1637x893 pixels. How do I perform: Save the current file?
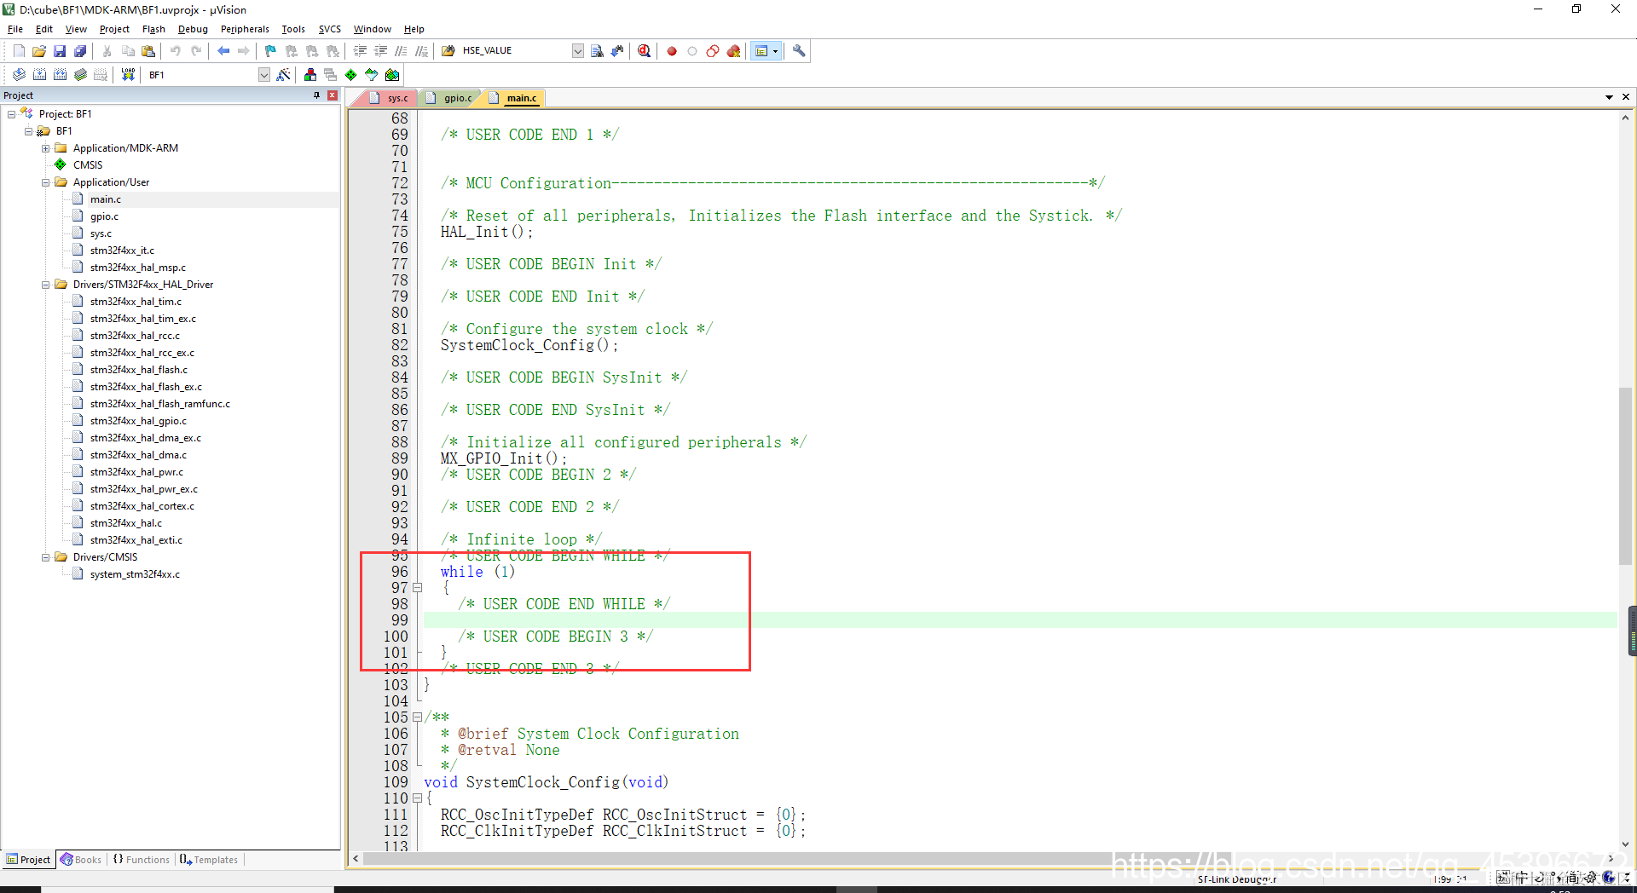click(60, 51)
